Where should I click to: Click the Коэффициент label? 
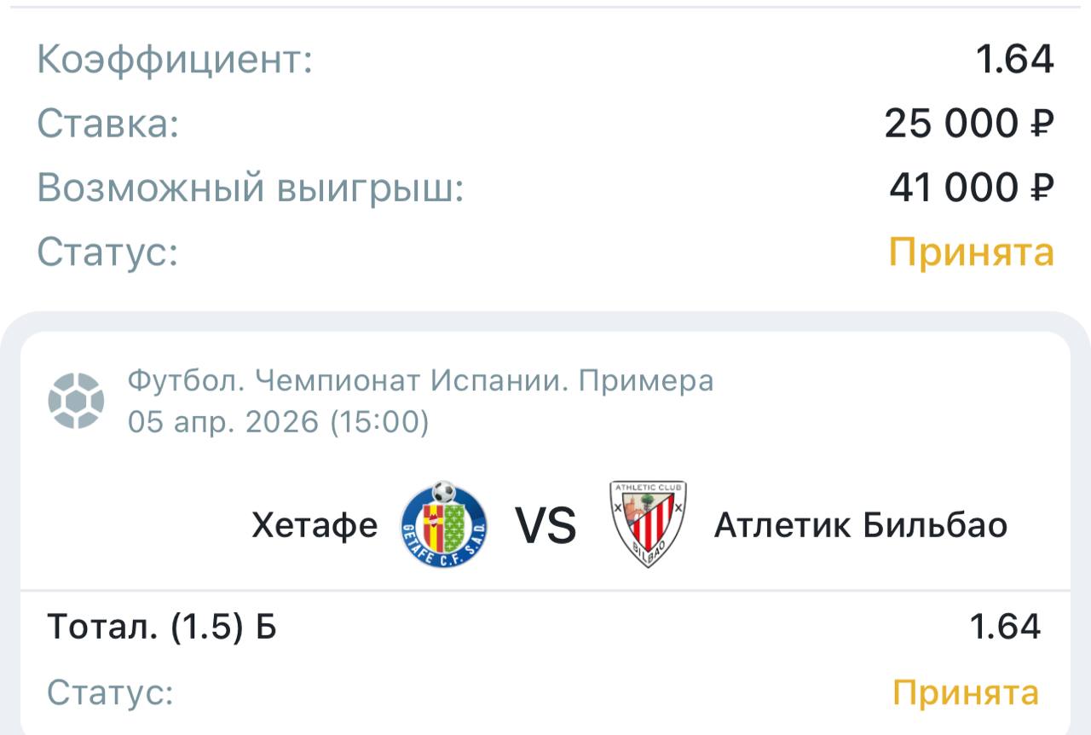click(175, 60)
